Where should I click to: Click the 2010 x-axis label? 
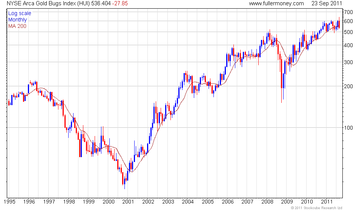click(307, 202)
